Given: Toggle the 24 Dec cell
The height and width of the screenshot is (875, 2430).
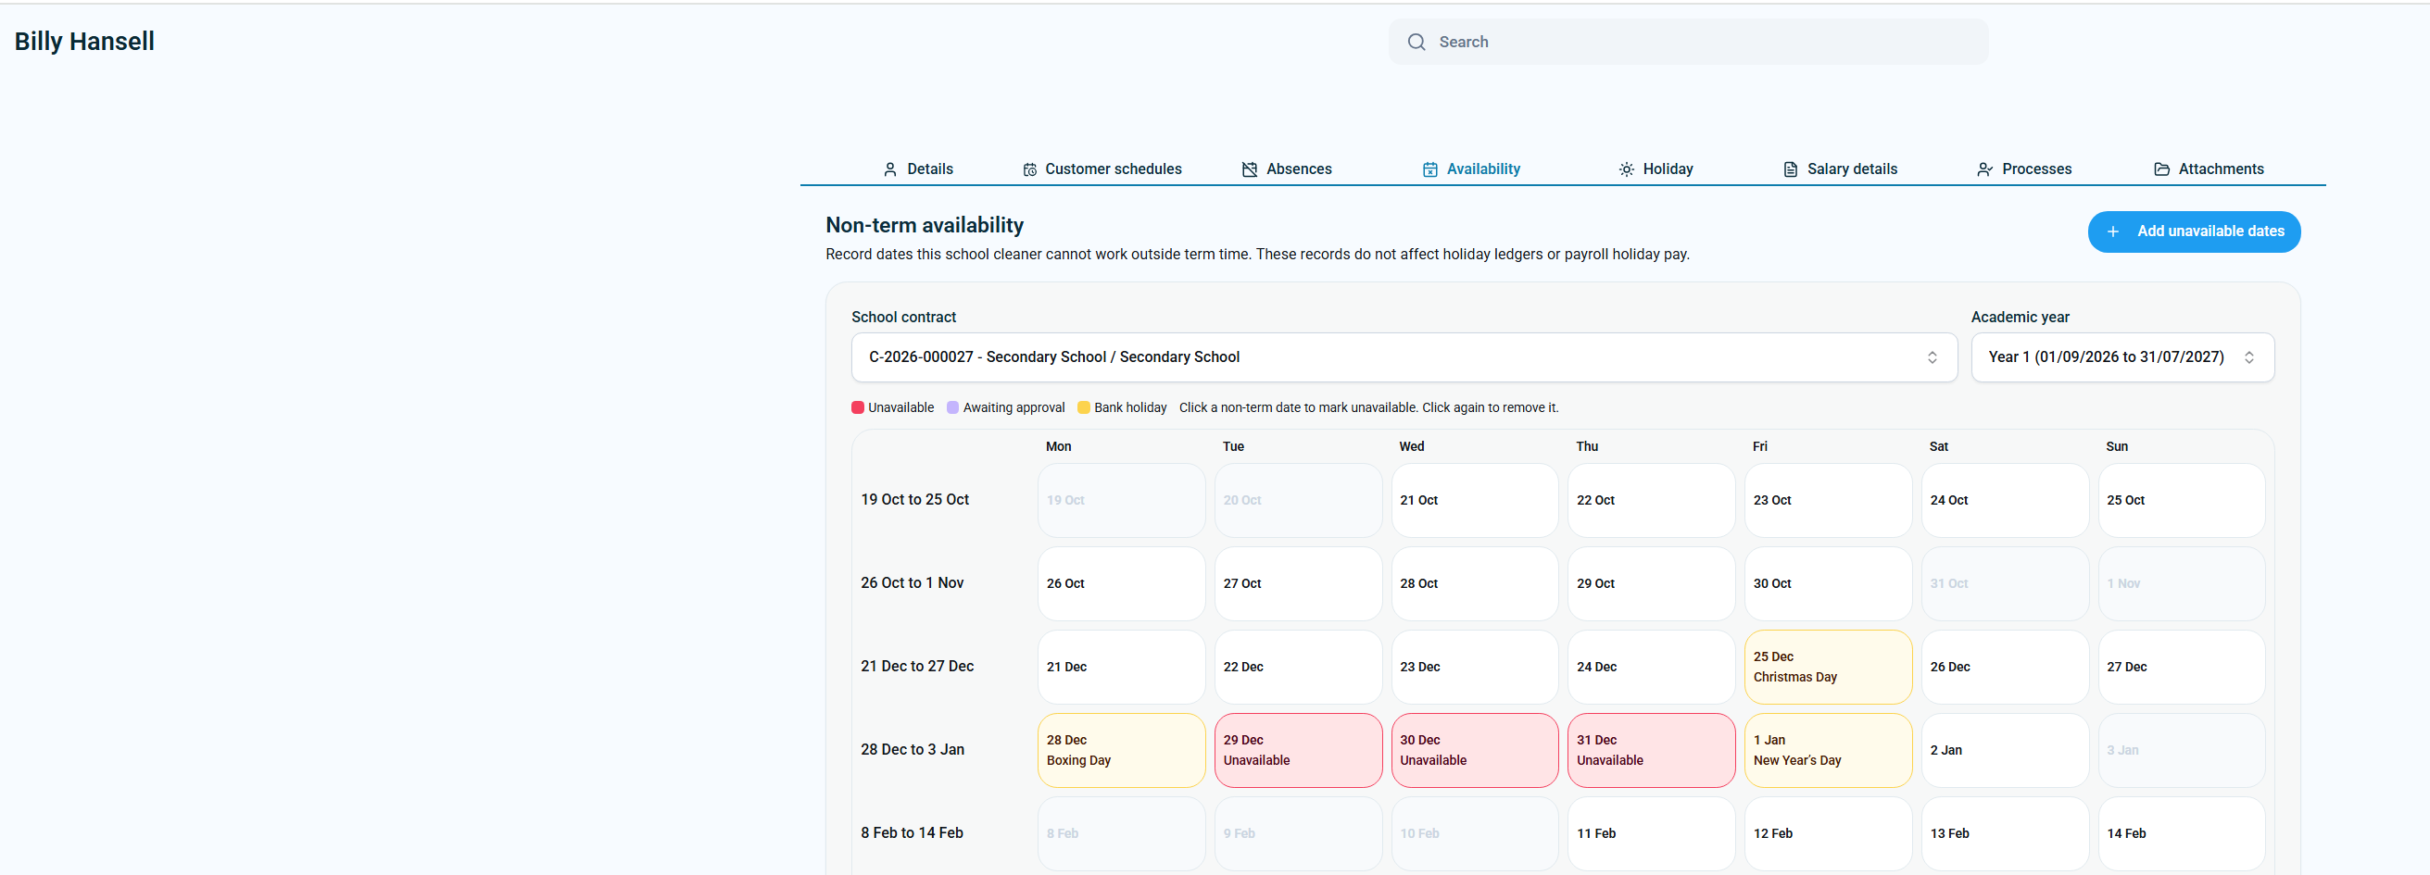Looking at the screenshot, I should (1651, 667).
